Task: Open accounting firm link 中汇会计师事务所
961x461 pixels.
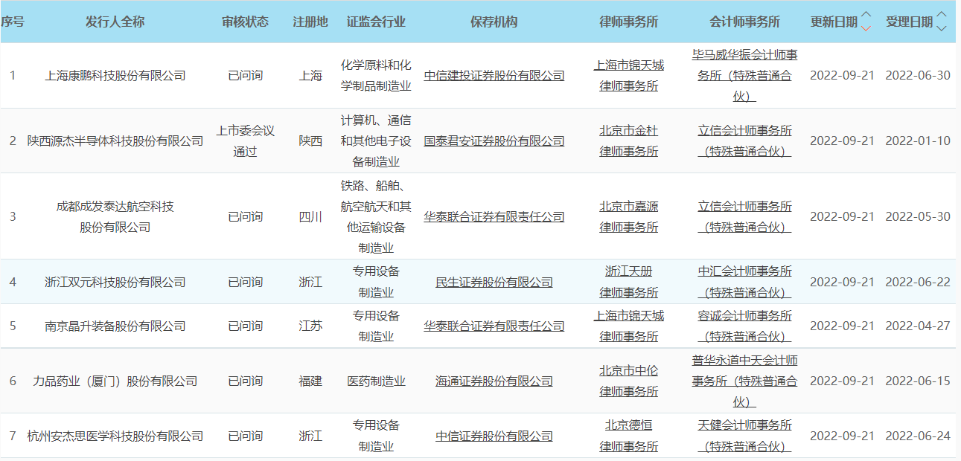Action: coord(745,282)
